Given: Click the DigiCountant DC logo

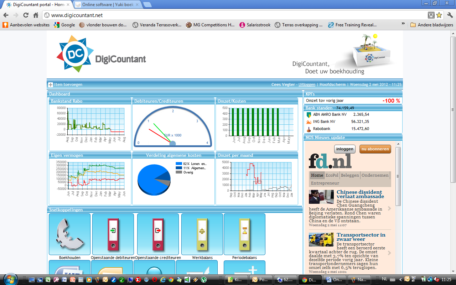Looking at the screenshot, I should [75, 54].
